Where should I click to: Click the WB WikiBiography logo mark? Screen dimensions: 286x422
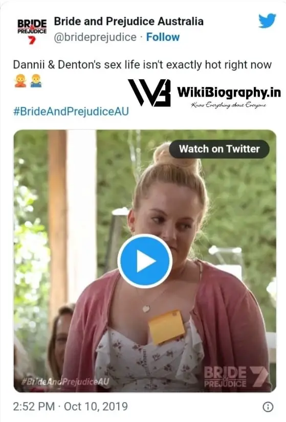tap(149, 93)
